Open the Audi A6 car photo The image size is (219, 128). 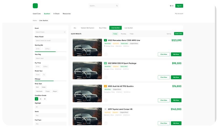point(87,93)
